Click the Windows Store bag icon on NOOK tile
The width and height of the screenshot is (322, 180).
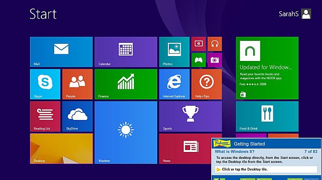[243, 94]
